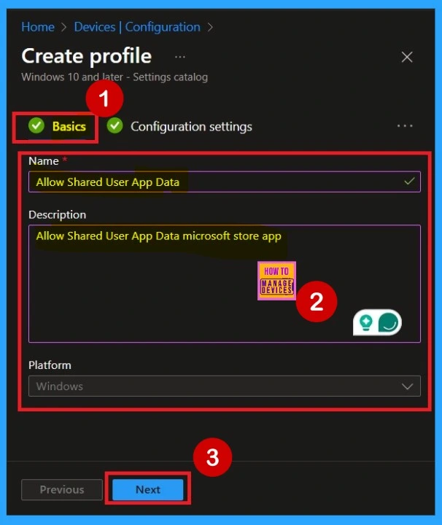The height and width of the screenshot is (525, 442).
Task: Open the Platform dropdown showing Windows
Action: point(225,386)
